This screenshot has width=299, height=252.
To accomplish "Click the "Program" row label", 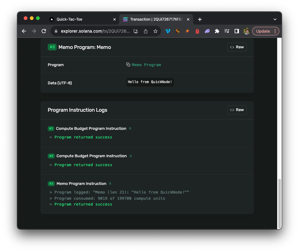I will pos(56,65).
